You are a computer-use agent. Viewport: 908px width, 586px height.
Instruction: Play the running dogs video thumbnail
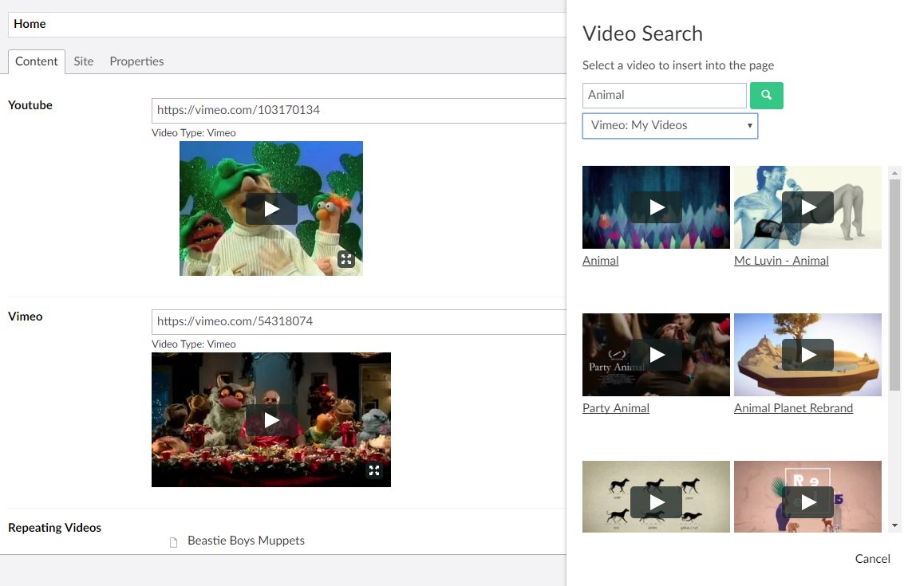[656, 502]
